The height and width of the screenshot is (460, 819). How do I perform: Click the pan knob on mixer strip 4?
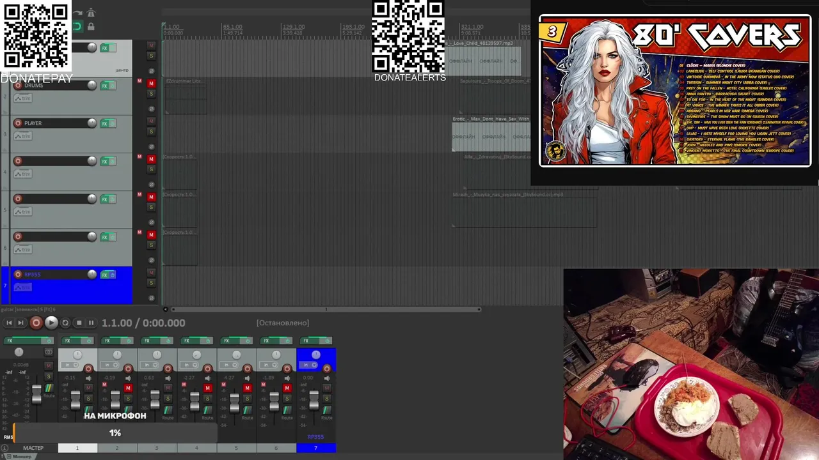196,355
